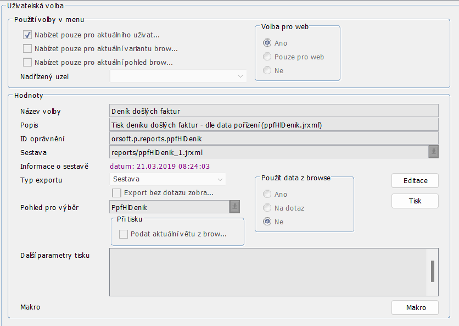Enable 'Podat aktuální větu z brow...' checkbox
Viewport: 459px width, 326px height.
click(124, 234)
